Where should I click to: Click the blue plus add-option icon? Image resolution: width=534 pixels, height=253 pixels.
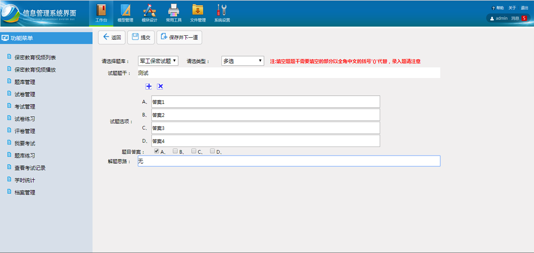tap(149, 87)
